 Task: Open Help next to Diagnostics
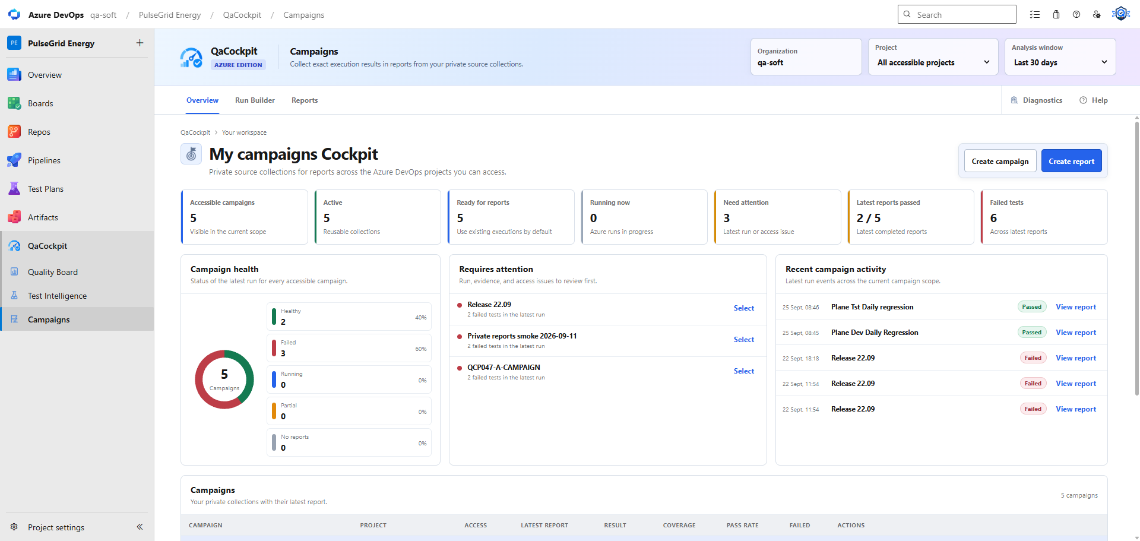pyautogui.click(x=1094, y=100)
